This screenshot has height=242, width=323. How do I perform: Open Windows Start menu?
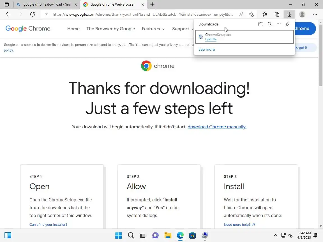click(x=118, y=235)
